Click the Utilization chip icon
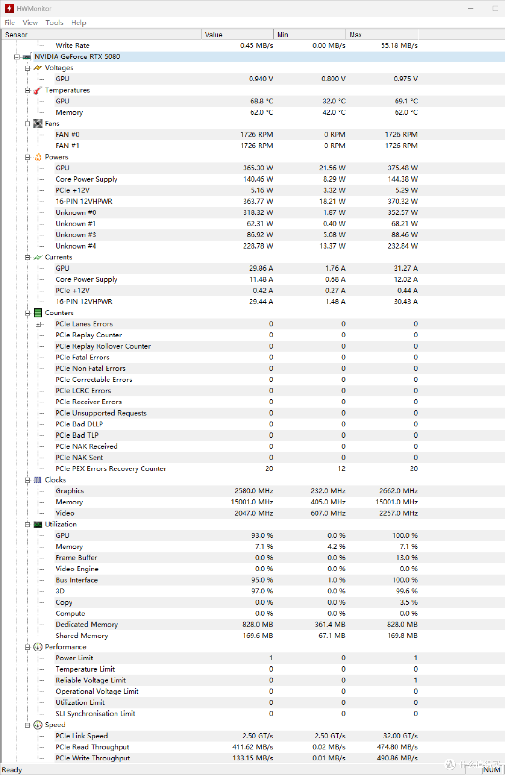 click(x=38, y=525)
